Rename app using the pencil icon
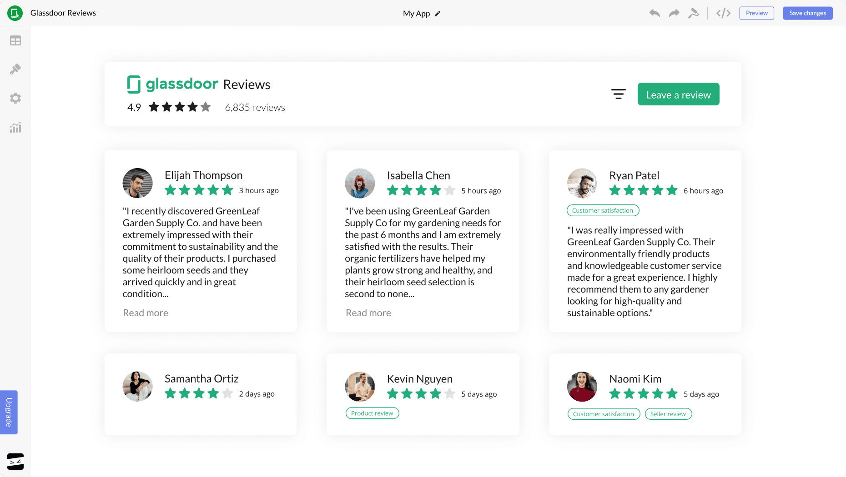The width and height of the screenshot is (846, 477). (437, 14)
